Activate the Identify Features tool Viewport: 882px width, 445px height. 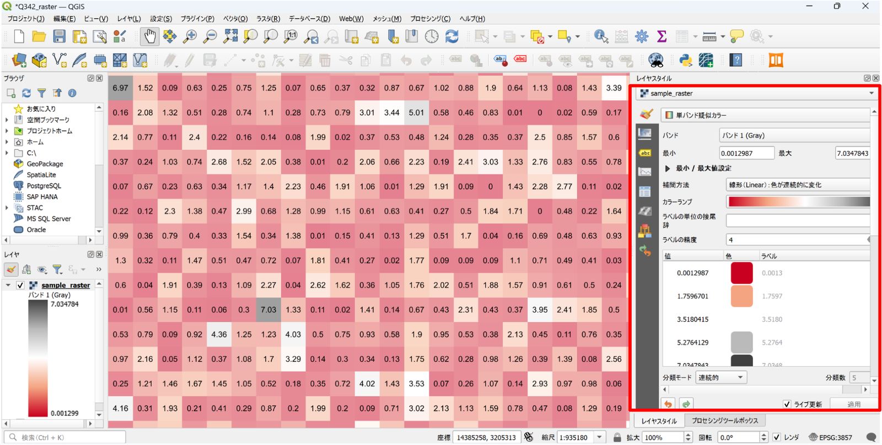(x=601, y=37)
